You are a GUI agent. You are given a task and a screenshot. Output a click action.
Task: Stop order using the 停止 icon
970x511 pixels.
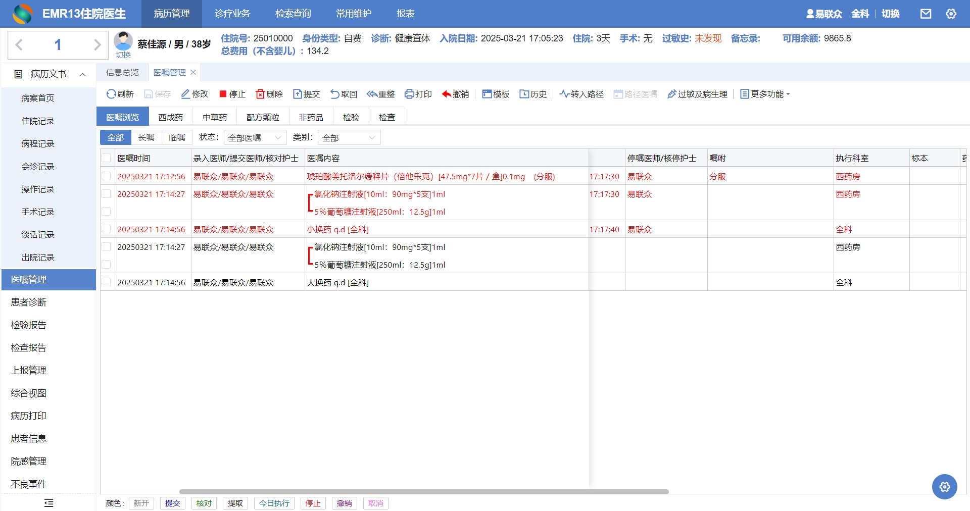[223, 94]
